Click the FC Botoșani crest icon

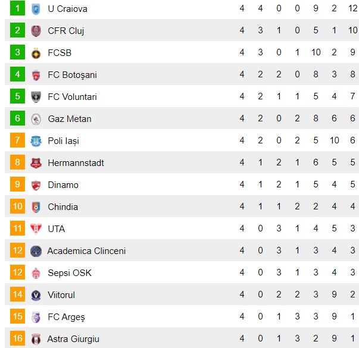[x=36, y=75]
